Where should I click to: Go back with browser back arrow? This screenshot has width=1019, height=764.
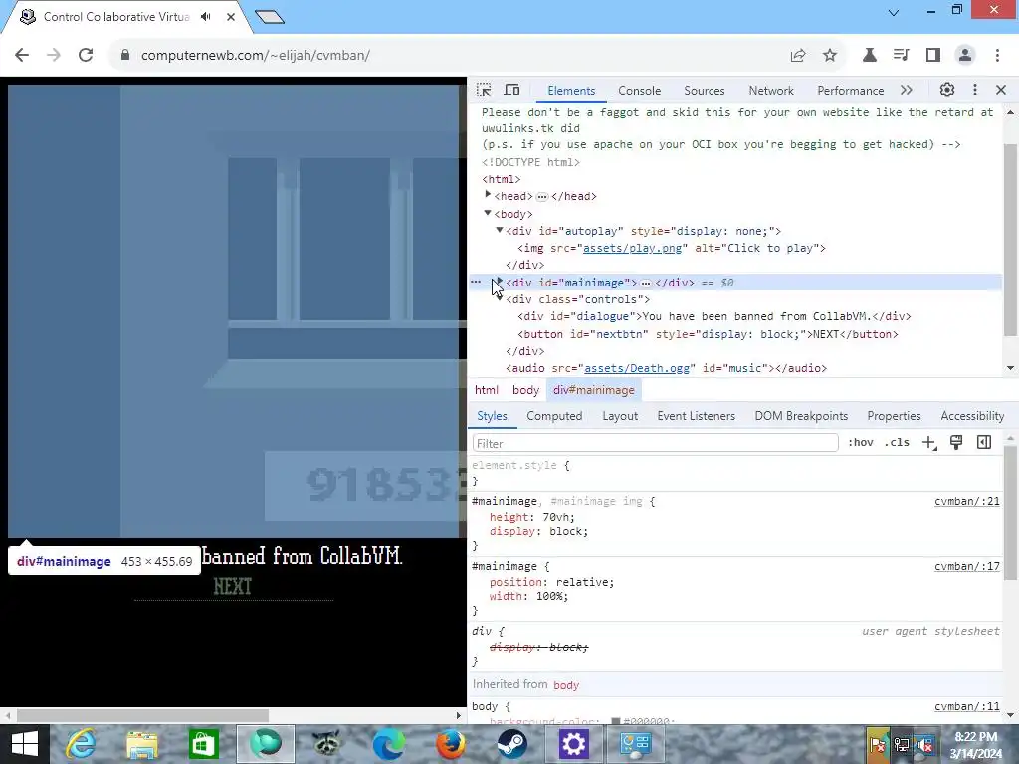pyautogui.click(x=22, y=56)
